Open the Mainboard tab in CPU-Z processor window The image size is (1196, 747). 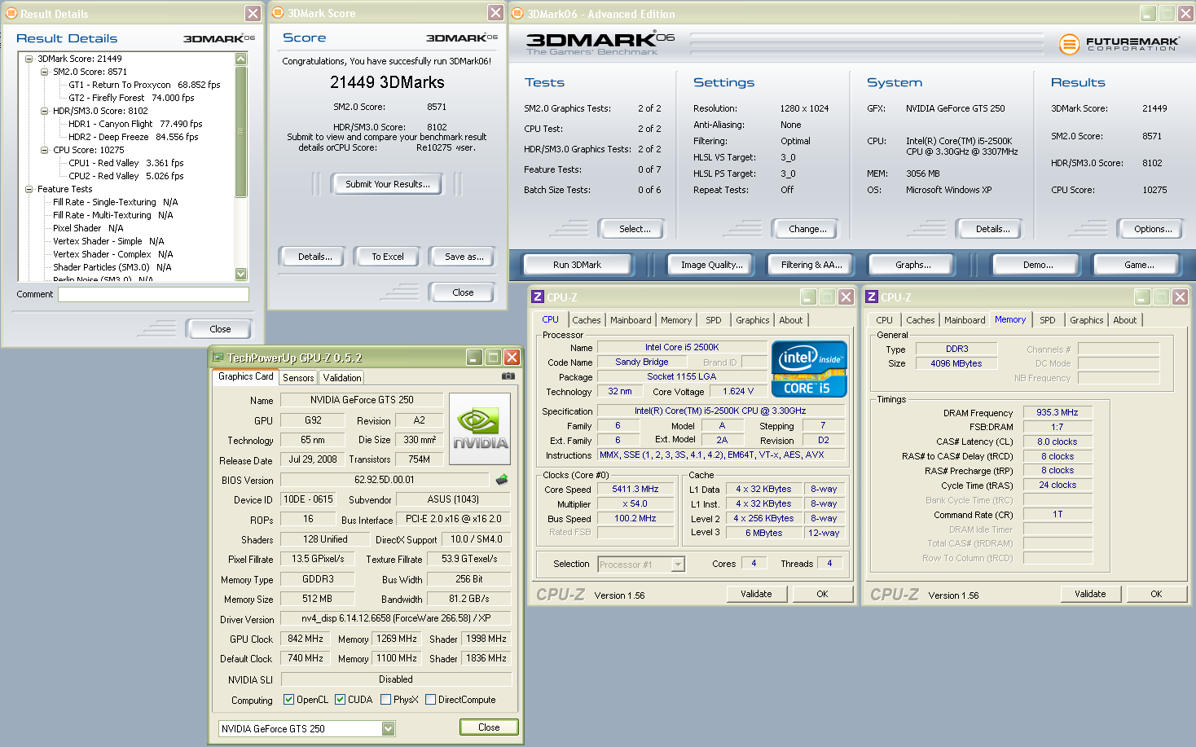631,320
